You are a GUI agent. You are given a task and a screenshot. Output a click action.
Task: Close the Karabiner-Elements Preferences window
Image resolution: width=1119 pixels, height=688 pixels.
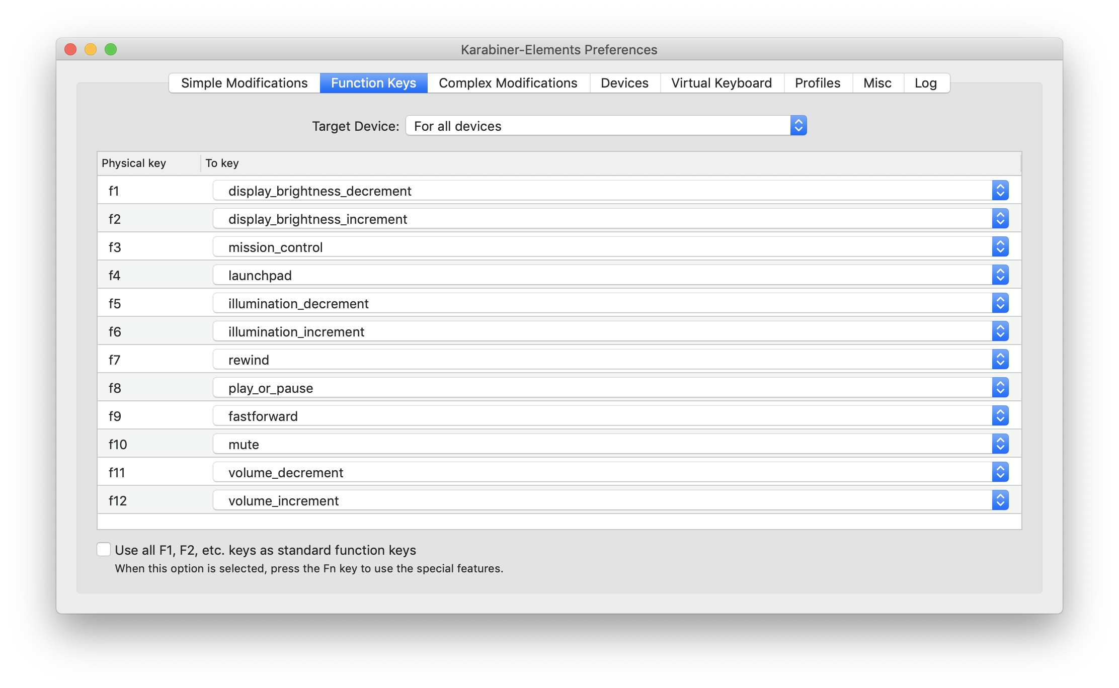tap(70, 49)
